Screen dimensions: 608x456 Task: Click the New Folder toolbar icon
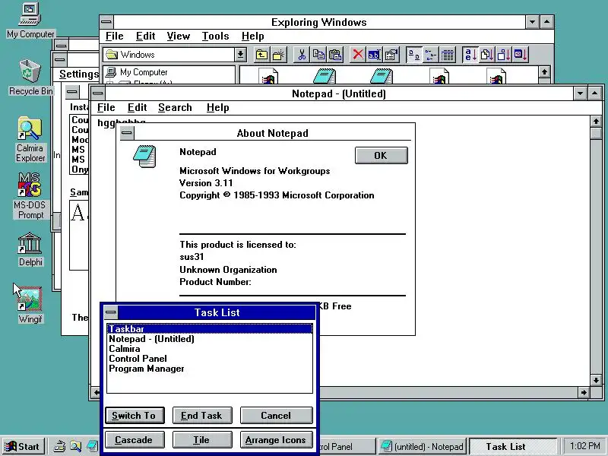point(278,55)
